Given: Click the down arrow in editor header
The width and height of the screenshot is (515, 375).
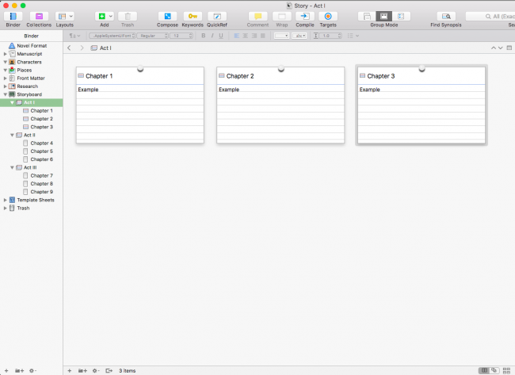Looking at the screenshot, I should [500, 48].
